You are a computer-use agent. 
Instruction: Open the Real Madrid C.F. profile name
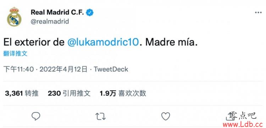pyautogui.click(x=57, y=12)
